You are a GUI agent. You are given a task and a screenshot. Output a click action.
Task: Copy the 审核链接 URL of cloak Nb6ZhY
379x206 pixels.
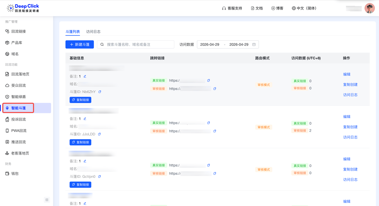[215, 89]
